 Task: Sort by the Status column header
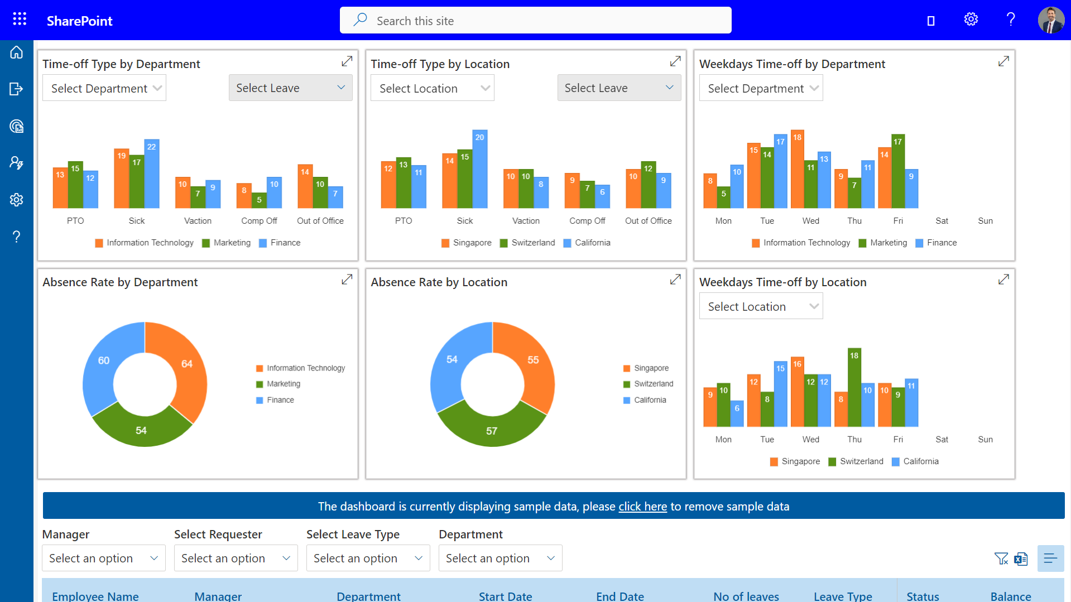coord(923,595)
